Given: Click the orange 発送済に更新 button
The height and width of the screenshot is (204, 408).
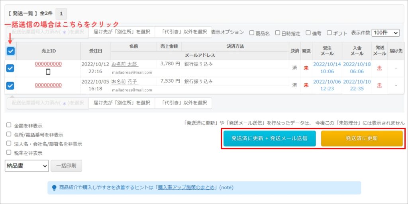Looking at the screenshot, I should [x=362, y=138].
